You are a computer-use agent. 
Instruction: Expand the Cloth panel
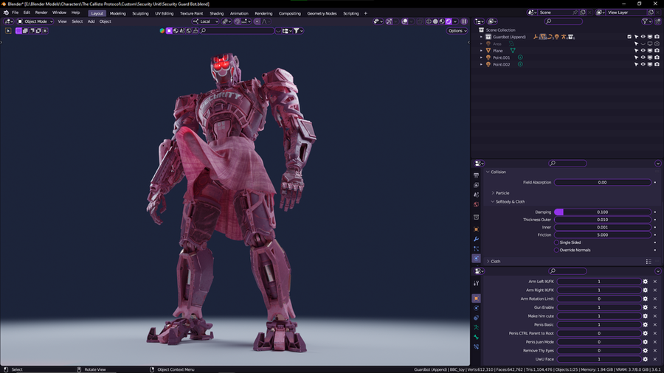click(488, 262)
